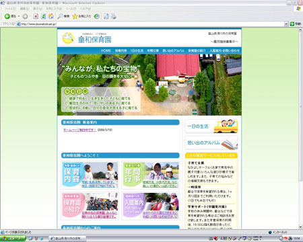Open Favorites with the star icon
The height and width of the screenshot is (242, 303).
[x=75, y=16]
